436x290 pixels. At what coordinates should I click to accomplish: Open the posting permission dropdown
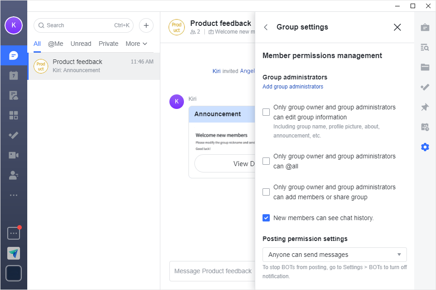pos(334,255)
